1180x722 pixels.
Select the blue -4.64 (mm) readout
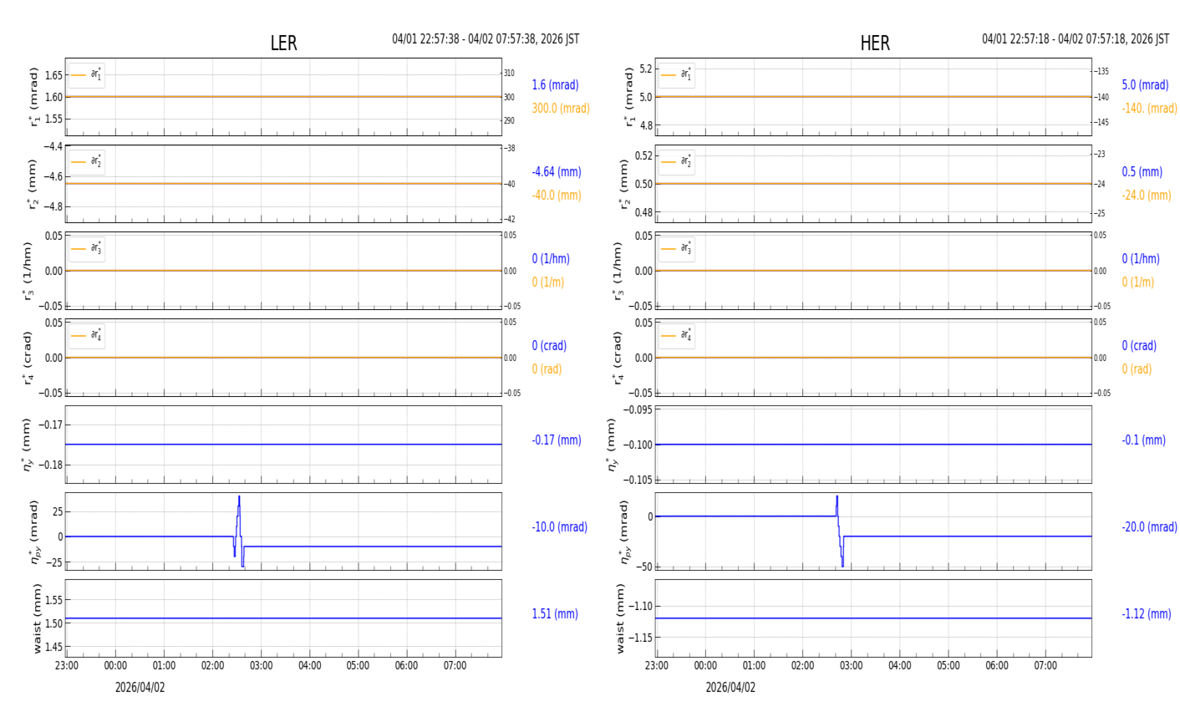click(x=557, y=171)
